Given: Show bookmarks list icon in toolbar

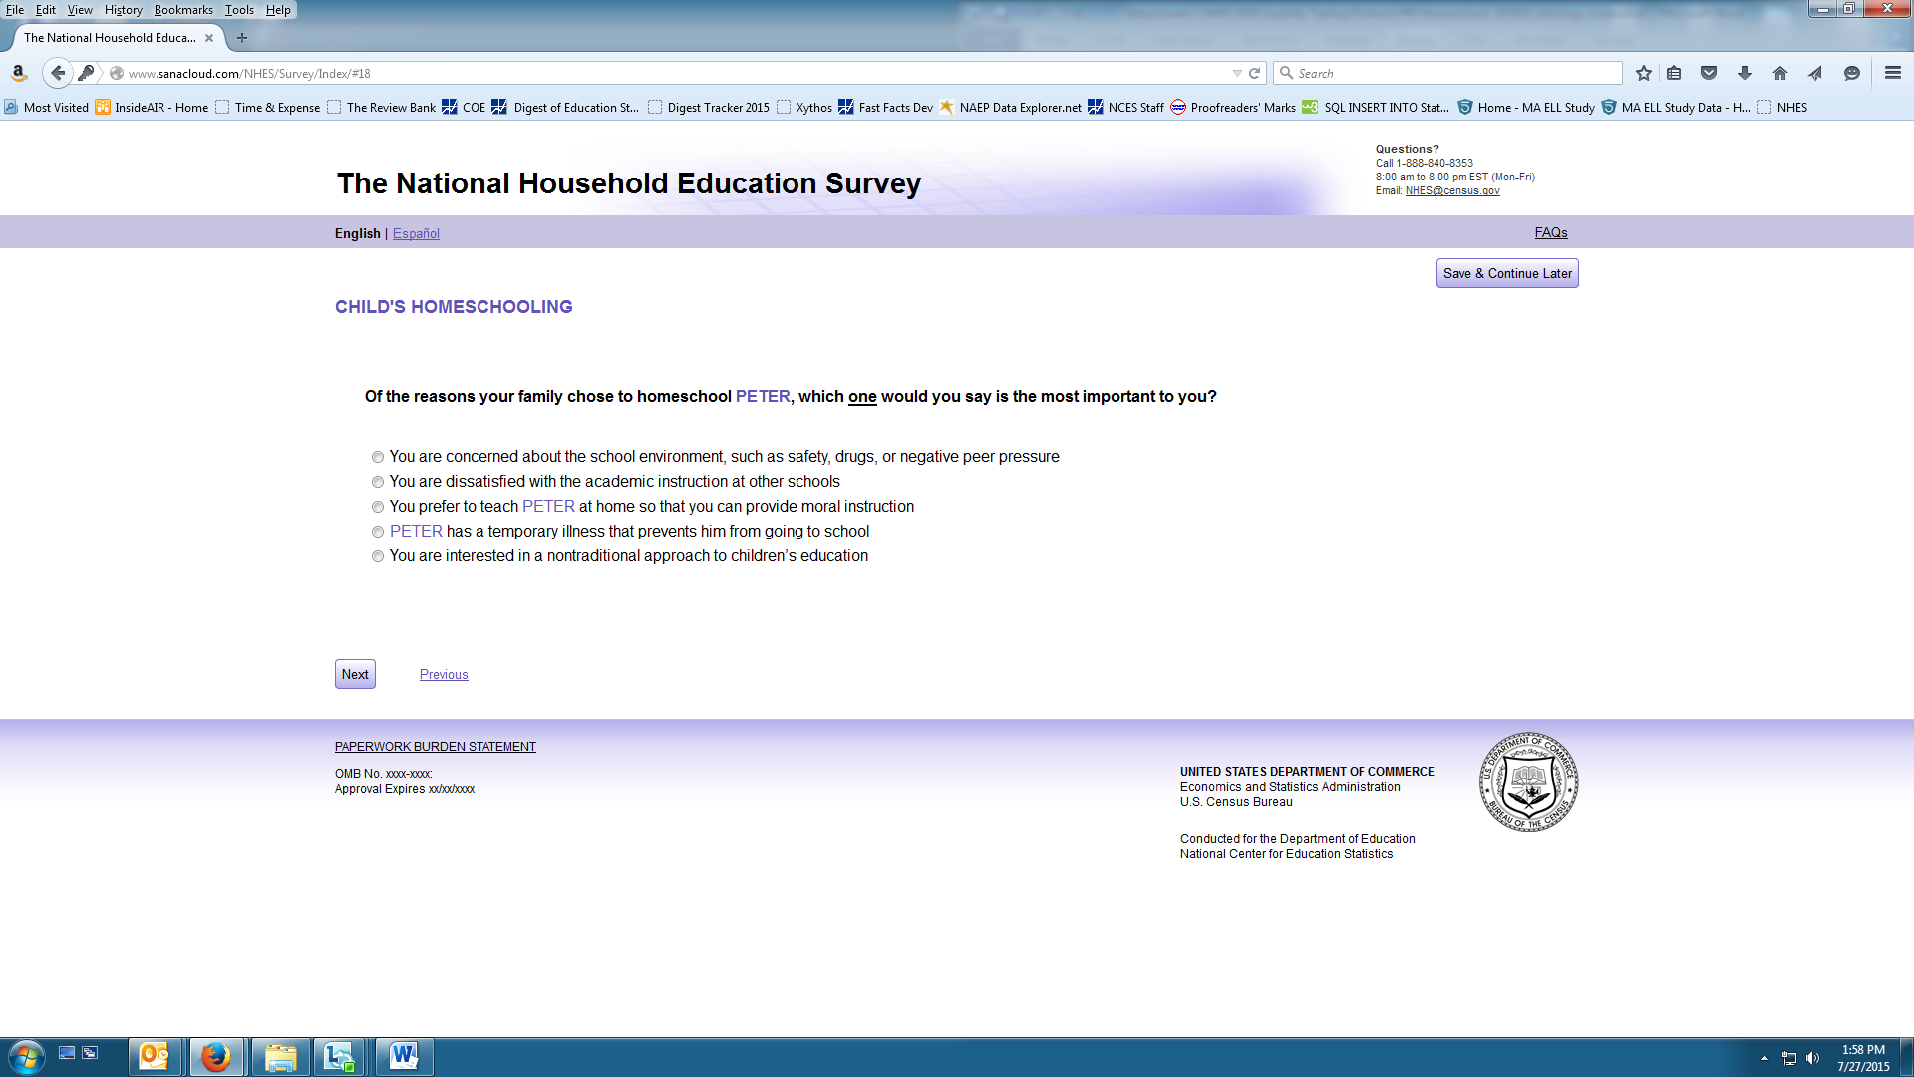Looking at the screenshot, I should [1674, 73].
